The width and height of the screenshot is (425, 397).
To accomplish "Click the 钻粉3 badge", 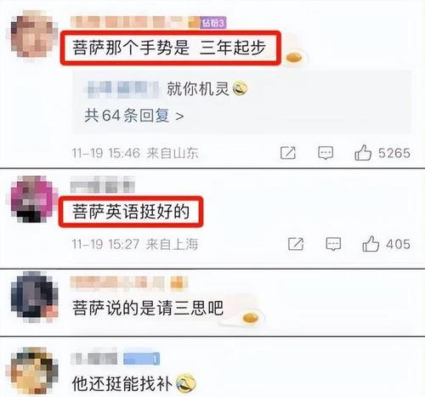I will pos(213,23).
